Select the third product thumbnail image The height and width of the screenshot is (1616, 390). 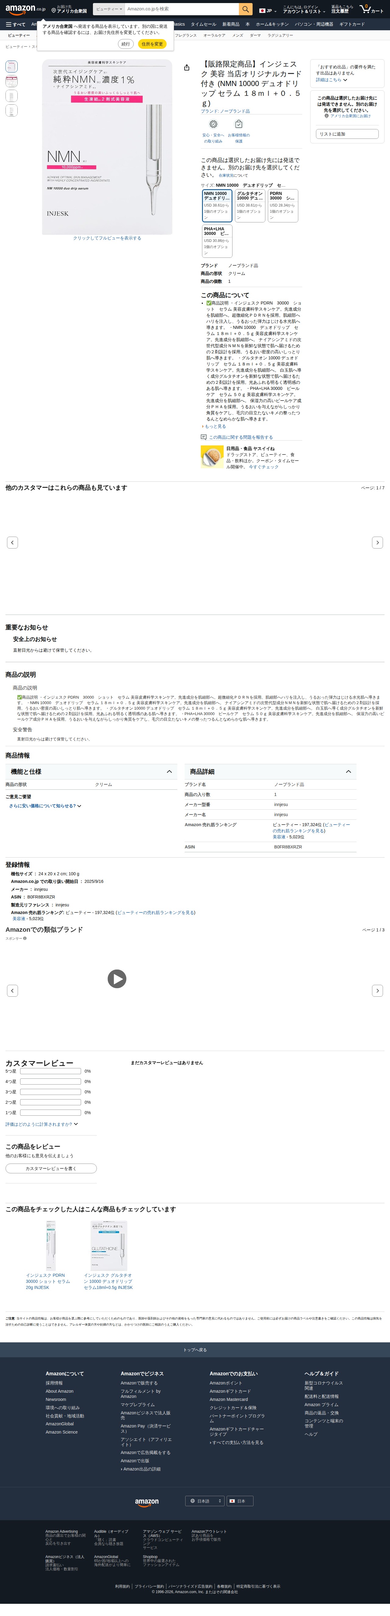tap(11, 95)
